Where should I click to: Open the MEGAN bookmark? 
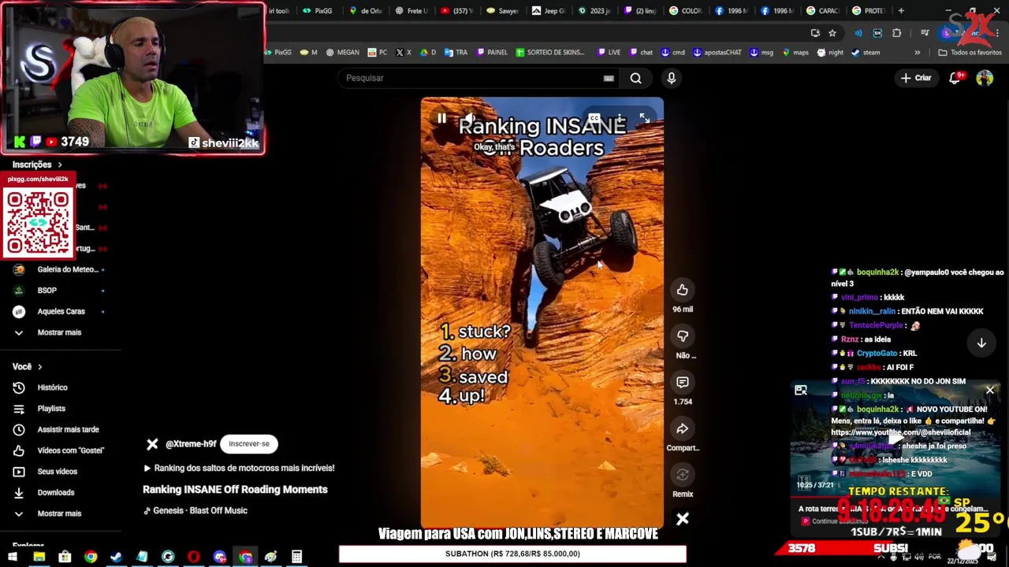[342, 53]
